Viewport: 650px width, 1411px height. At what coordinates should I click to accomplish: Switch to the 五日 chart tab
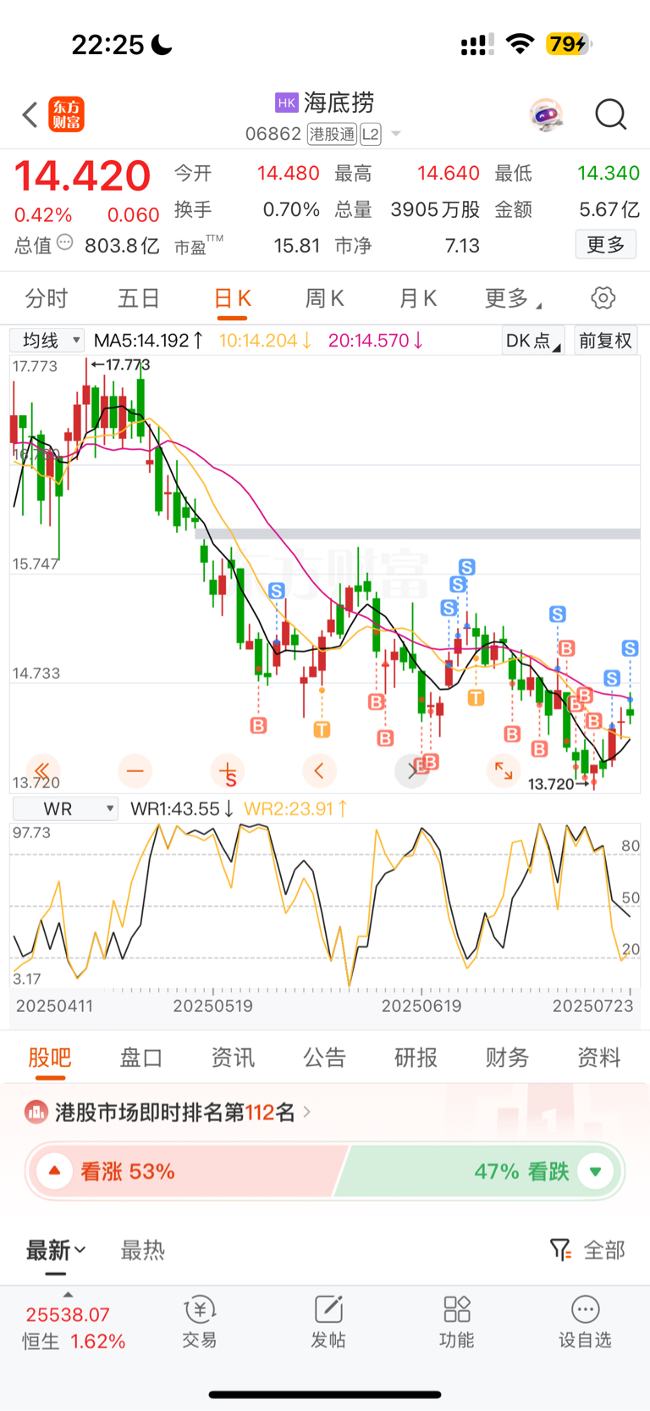click(139, 298)
